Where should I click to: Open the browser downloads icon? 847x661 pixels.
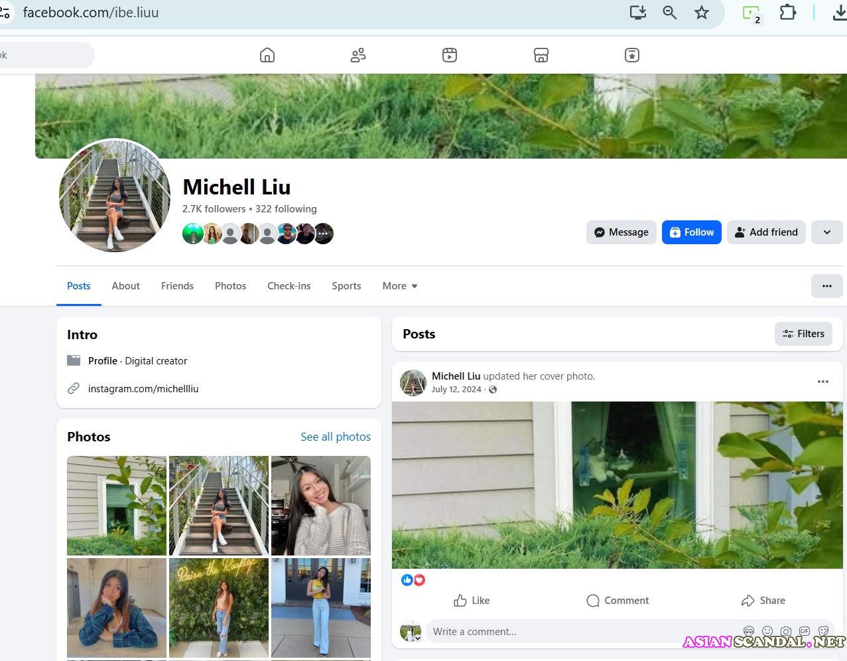pos(840,13)
